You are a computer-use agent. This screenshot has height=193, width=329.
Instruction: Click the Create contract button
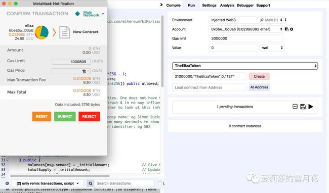tap(259, 76)
